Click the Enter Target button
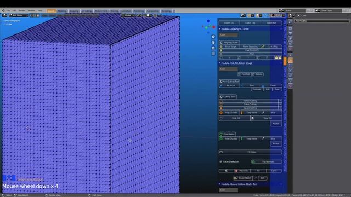This screenshot has width=351, height=197. tap(229, 47)
